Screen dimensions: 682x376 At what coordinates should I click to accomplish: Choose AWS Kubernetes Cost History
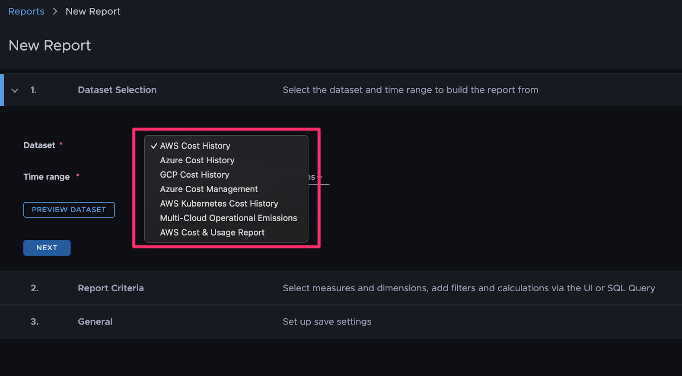[x=219, y=204]
